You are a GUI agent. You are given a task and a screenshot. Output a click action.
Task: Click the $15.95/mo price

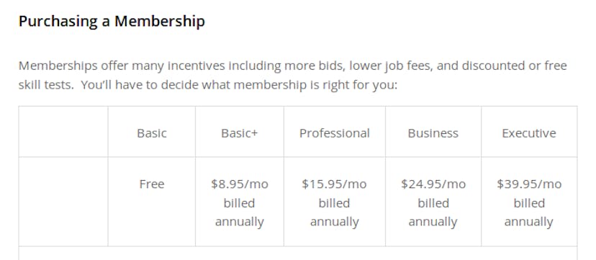point(335,184)
